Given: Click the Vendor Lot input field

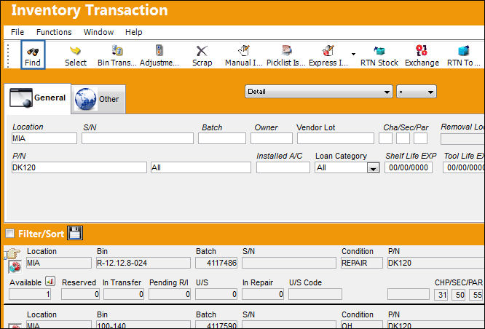Looking at the screenshot, I should pyautogui.click(x=336, y=138).
